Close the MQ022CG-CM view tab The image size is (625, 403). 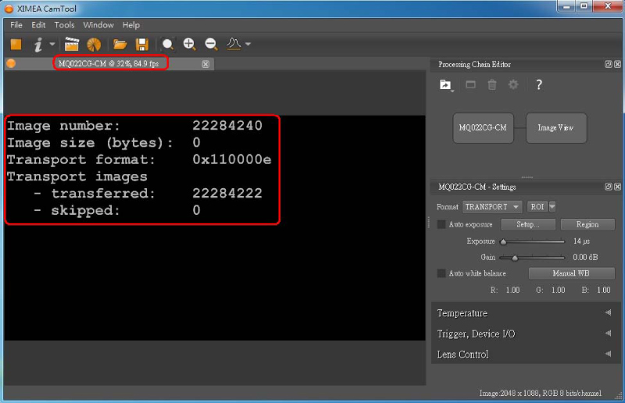pyautogui.click(x=205, y=64)
